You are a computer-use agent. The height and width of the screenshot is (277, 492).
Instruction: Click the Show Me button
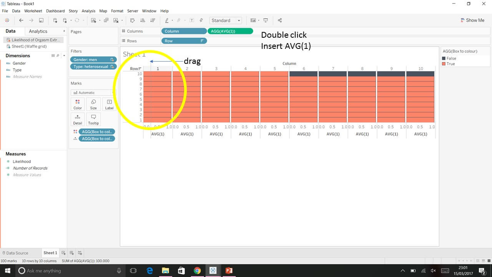tap(472, 20)
